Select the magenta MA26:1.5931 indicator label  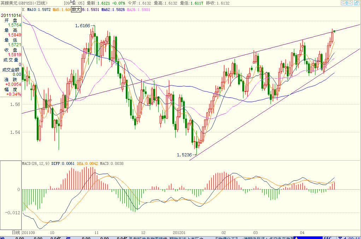pyautogui.click(x=138, y=10)
